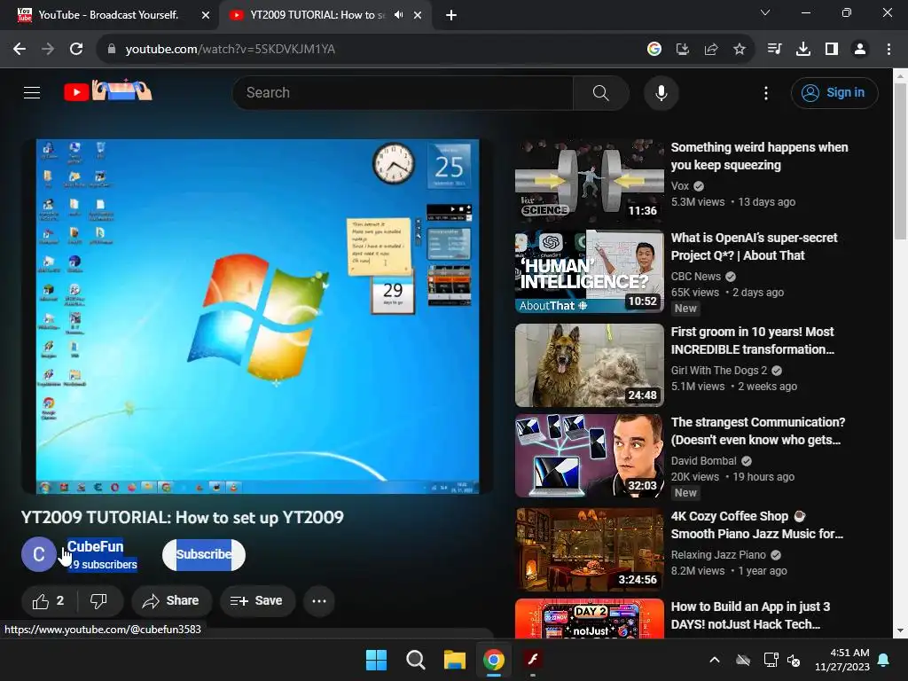Open Windows taskbar search

pyautogui.click(x=415, y=660)
